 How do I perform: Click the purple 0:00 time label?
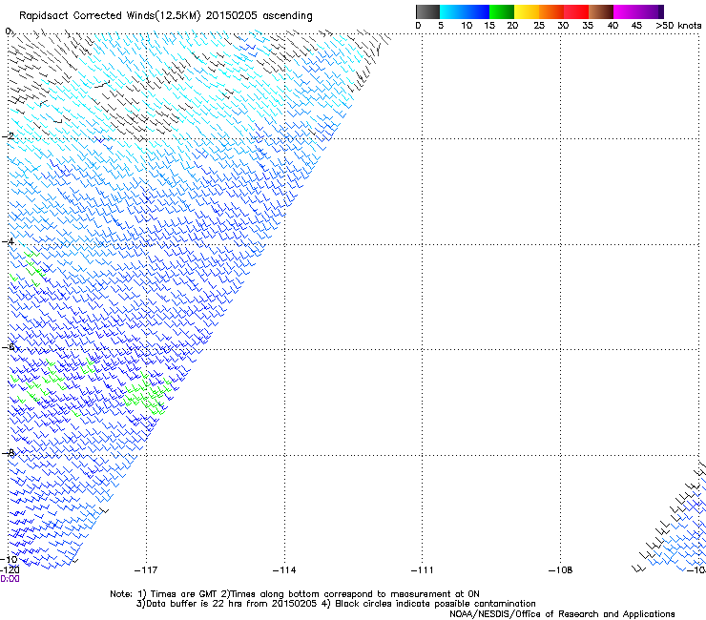click(10, 579)
